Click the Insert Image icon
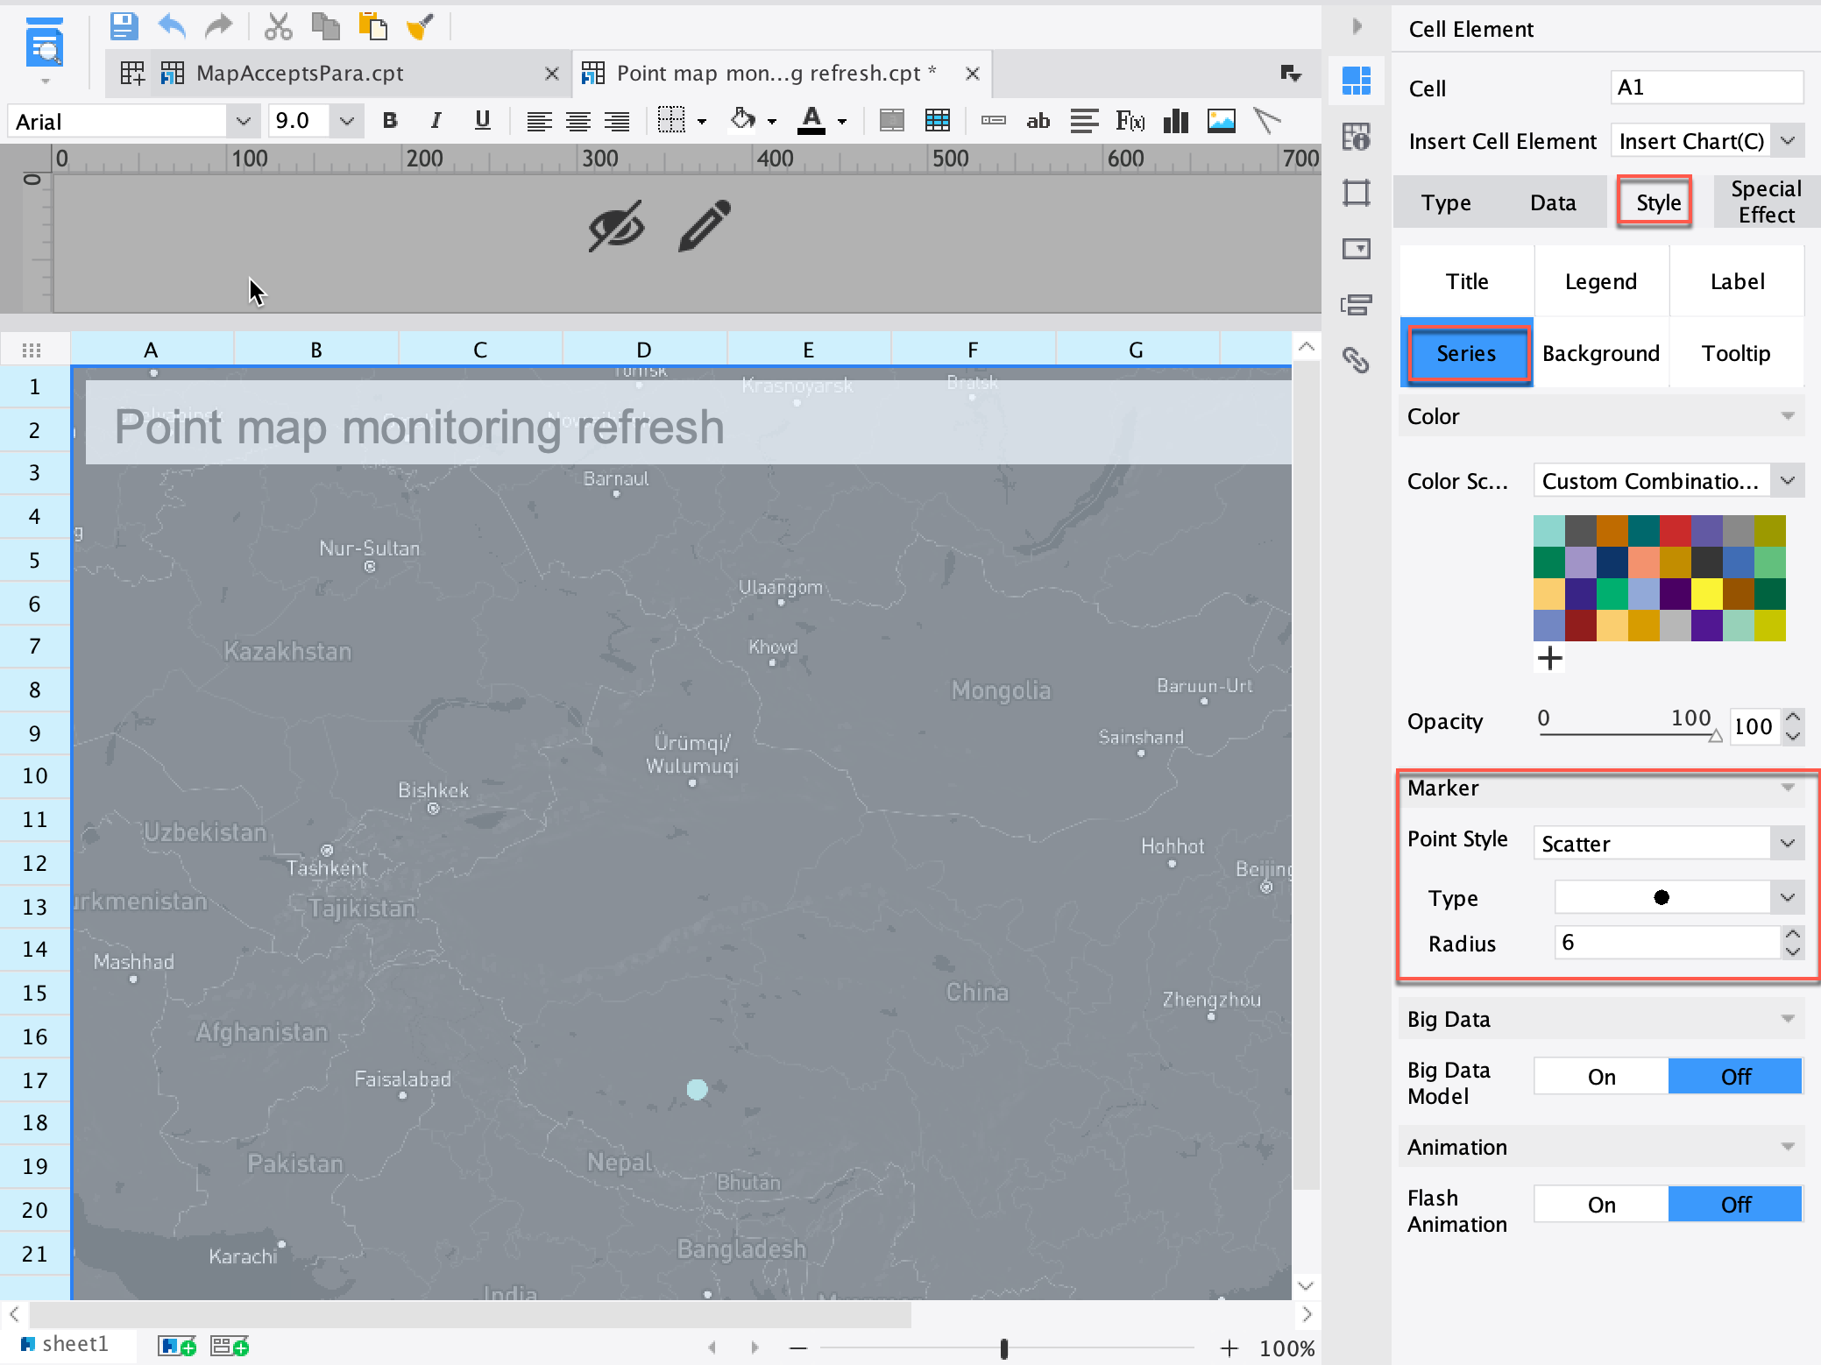The width and height of the screenshot is (1821, 1365). click(x=1221, y=121)
